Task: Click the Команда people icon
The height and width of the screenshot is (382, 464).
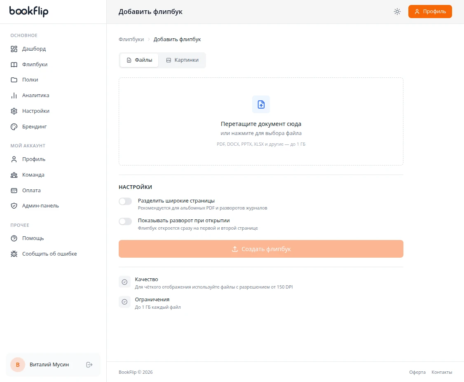Action: [14, 175]
